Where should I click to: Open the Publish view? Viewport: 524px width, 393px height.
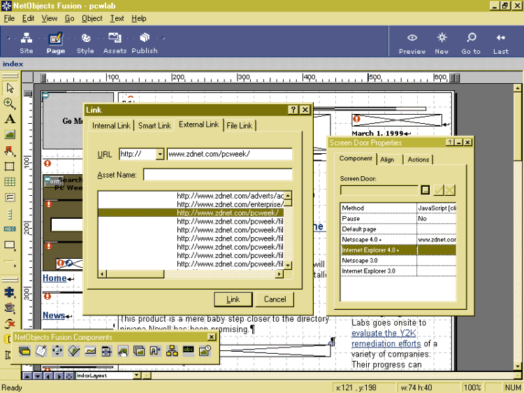pos(145,43)
